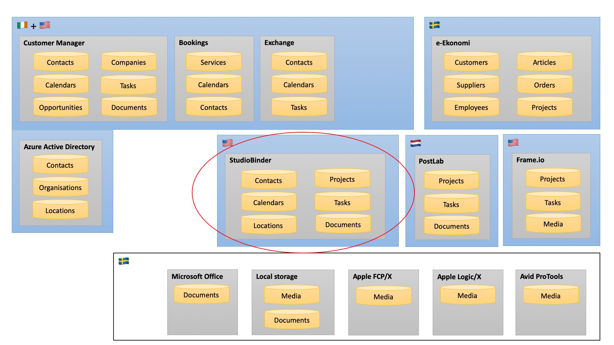Select the Opportunities cylinder in Customer Manager
The height and width of the screenshot is (345, 614).
pyautogui.click(x=61, y=107)
